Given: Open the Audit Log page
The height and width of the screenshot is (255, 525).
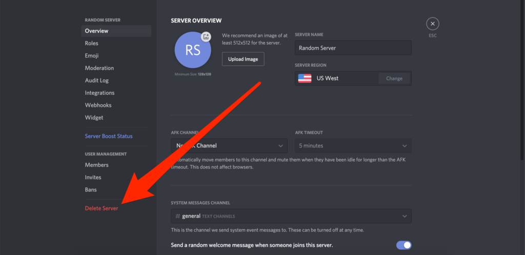Looking at the screenshot, I should tap(97, 80).
